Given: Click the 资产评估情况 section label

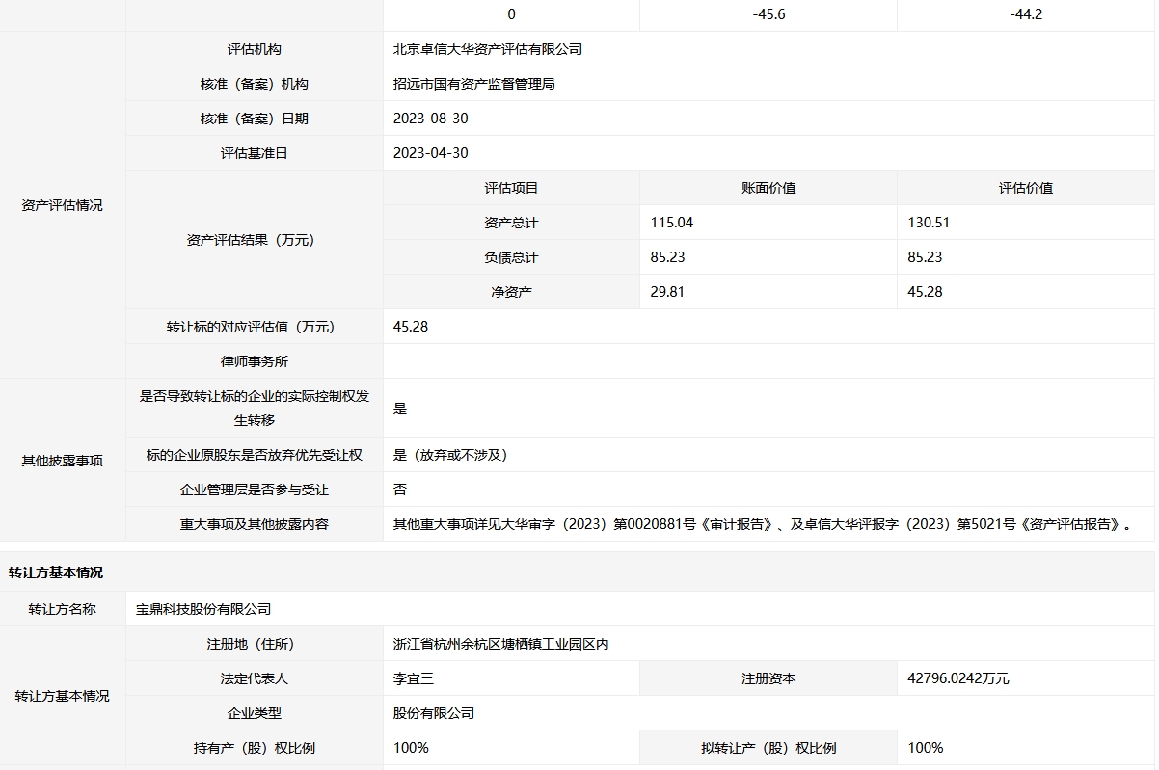Looking at the screenshot, I should (62, 205).
